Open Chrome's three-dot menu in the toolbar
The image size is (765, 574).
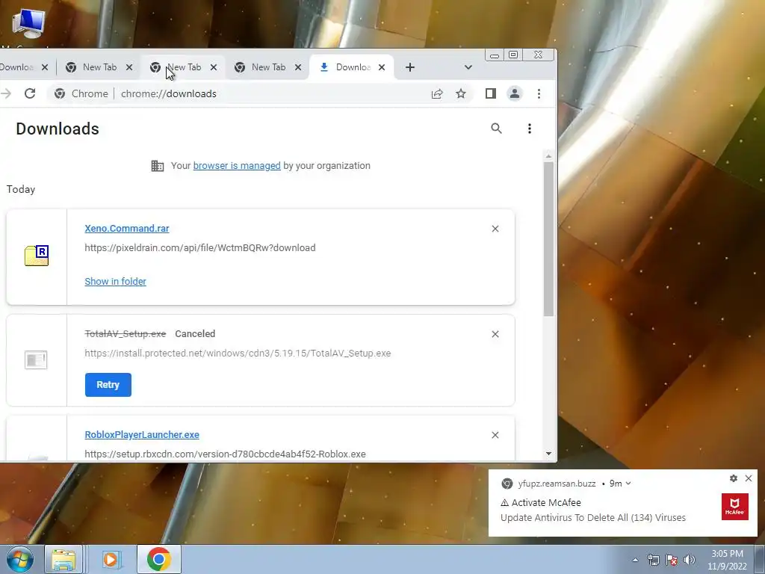(x=539, y=93)
